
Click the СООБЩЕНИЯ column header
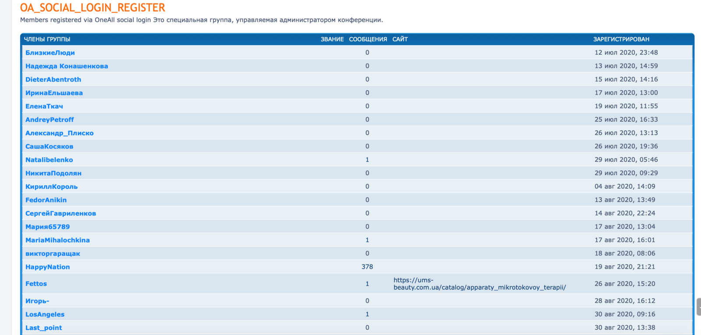[x=368, y=39]
